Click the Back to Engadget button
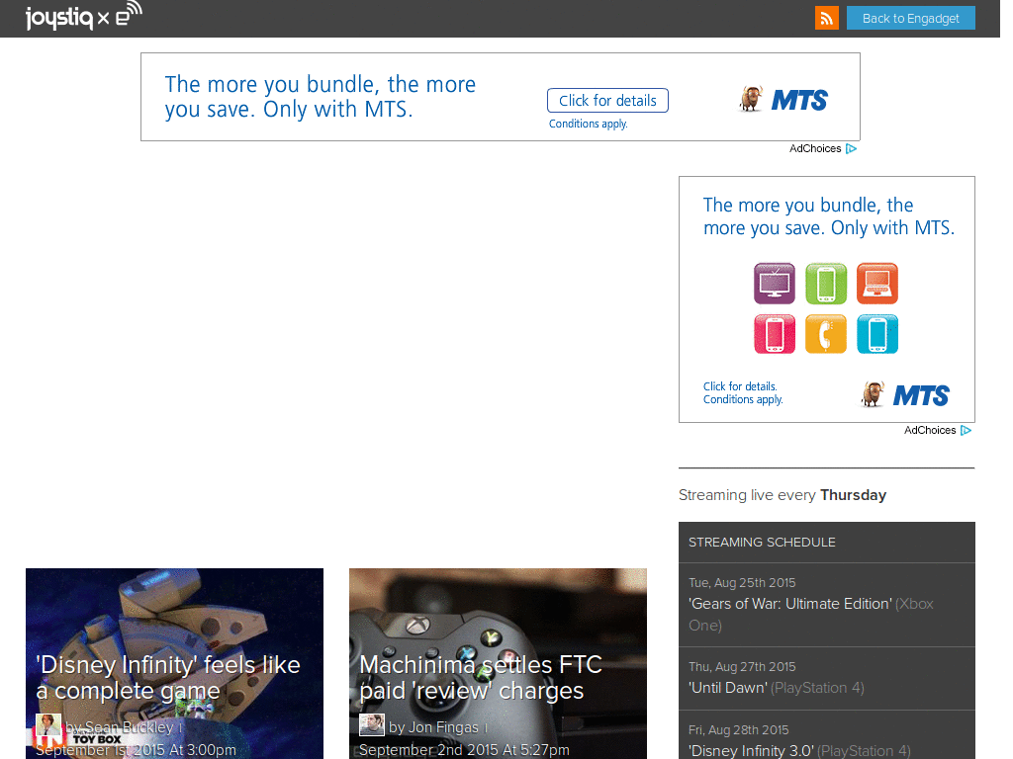This screenshot has height=759, width=1013. pyautogui.click(x=910, y=18)
